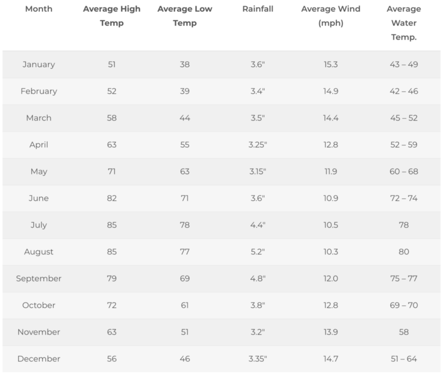Select the January row label
This screenshot has width=441, height=375.
(39, 65)
